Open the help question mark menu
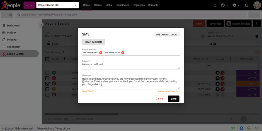Viewport: 262px width, 131px height. point(224,5)
